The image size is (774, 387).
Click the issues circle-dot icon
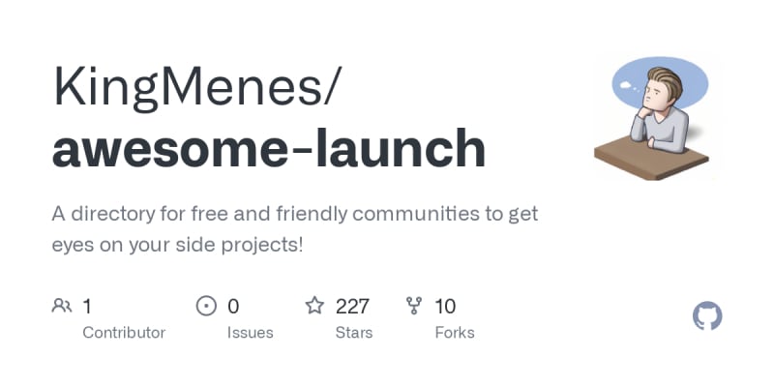coord(206,307)
